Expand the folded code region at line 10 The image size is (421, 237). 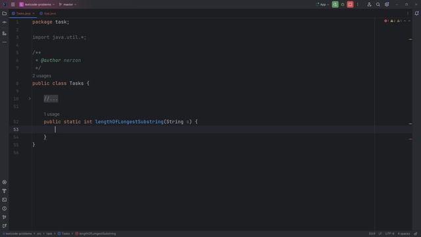30,99
